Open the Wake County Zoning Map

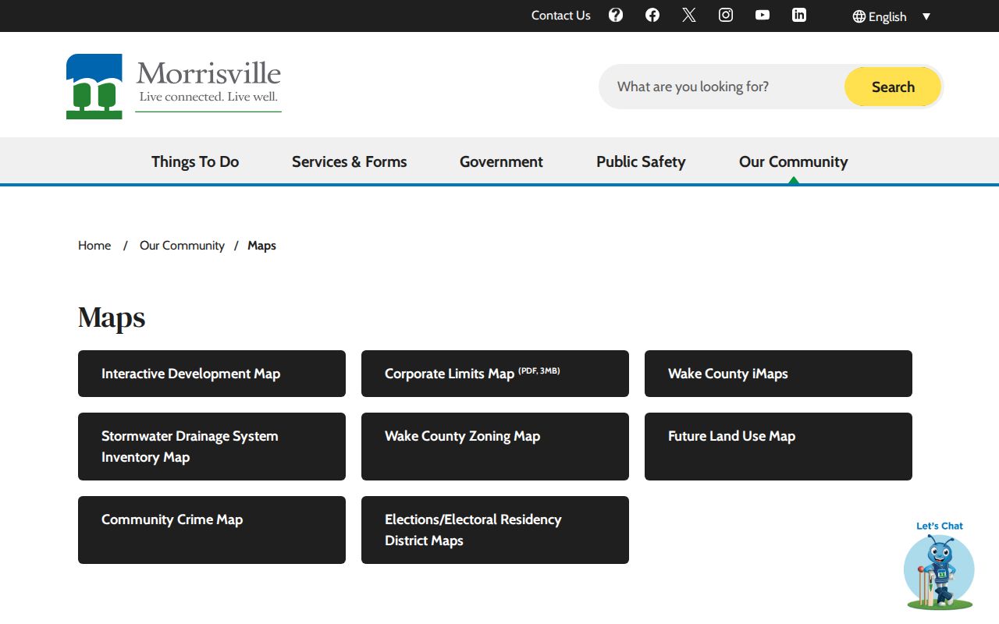495,446
